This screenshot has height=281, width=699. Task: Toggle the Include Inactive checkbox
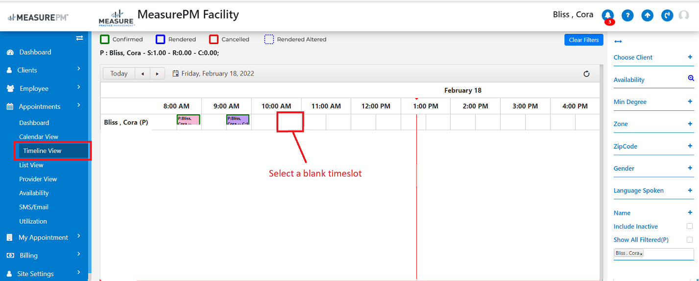coord(690,226)
